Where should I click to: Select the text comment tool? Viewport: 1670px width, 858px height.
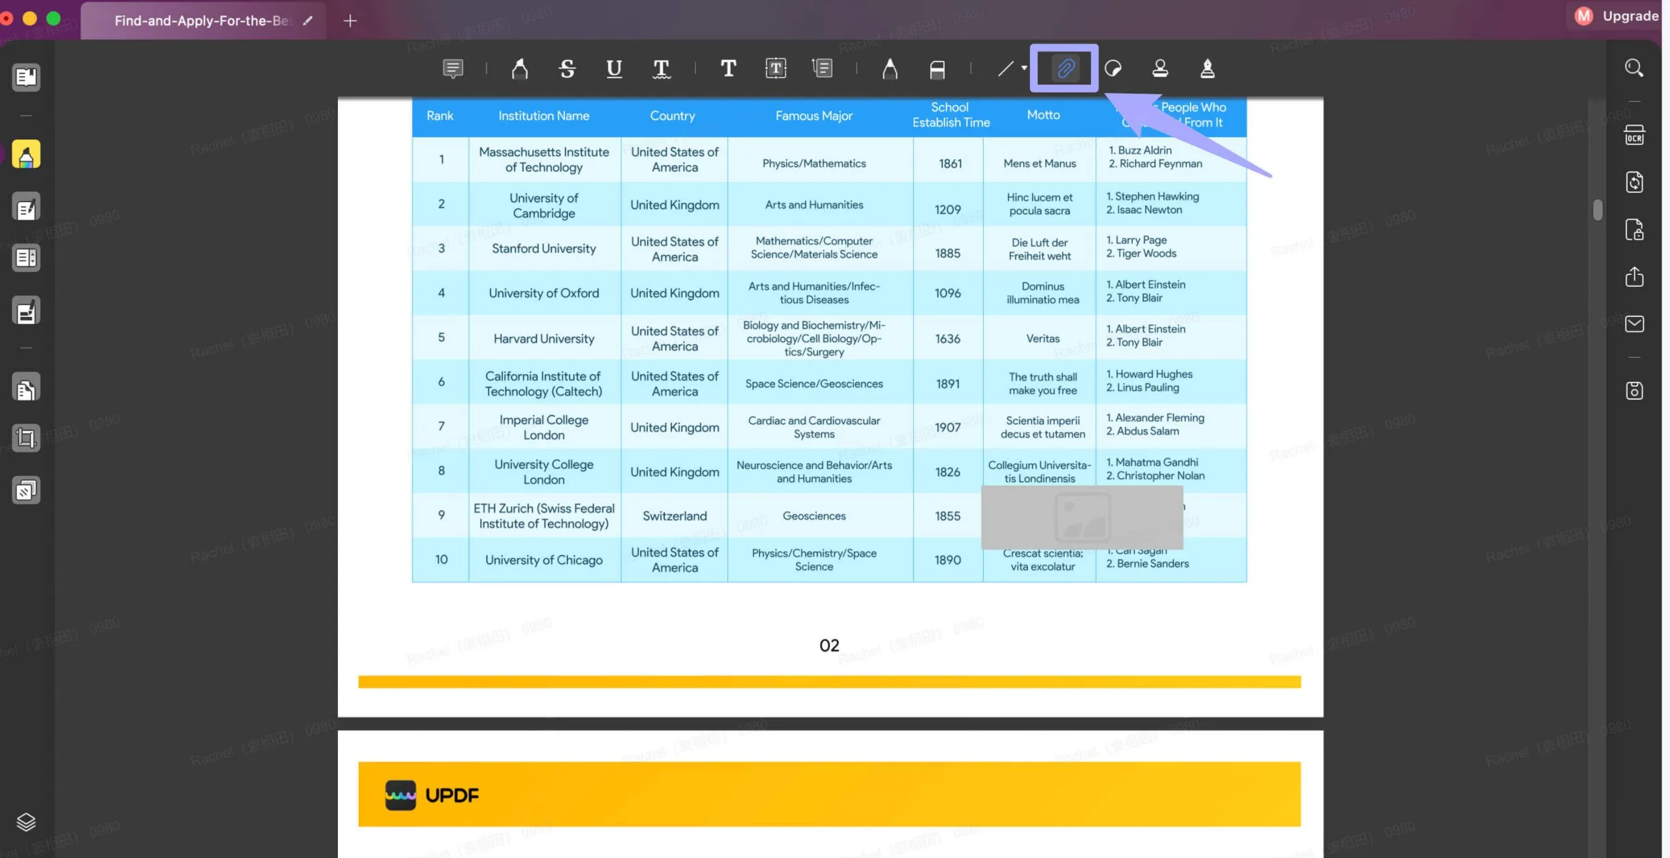(728, 68)
